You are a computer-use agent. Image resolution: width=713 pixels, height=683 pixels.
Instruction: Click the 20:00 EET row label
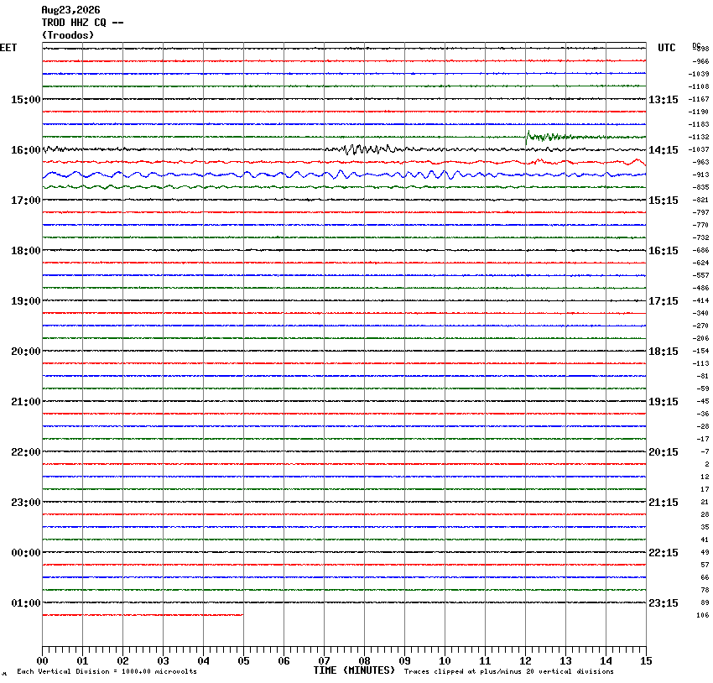pos(26,352)
